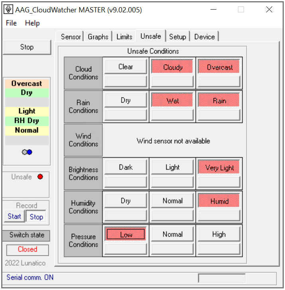The width and height of the screenshot is (285, 290).
Task: Click the Brightness Conditions row header
Action: point(83,174)
